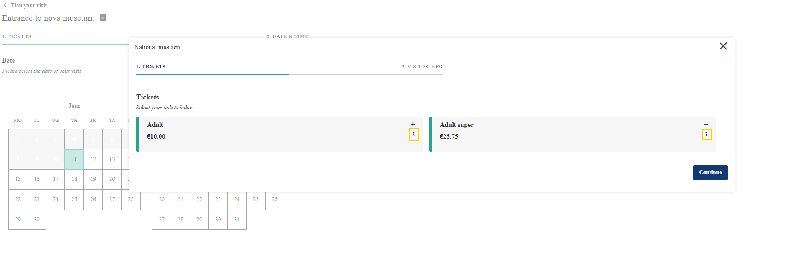Choose June 15 as visit date

coord(18,179)
